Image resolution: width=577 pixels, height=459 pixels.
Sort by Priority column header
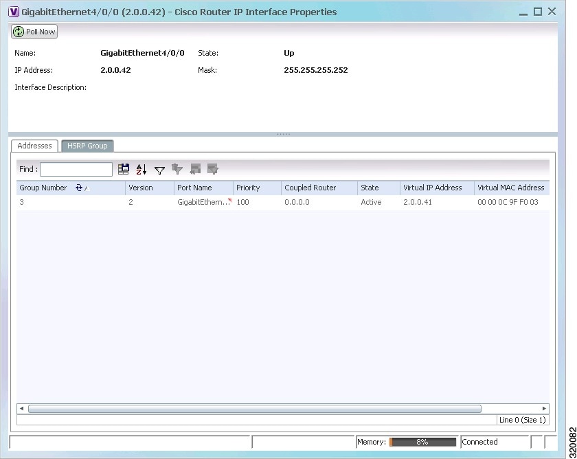coord(257,188)
